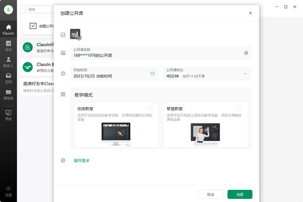303x202 pixels.
Task: Click the 当天17:29下课 end time text
Action: coord(193,76)
